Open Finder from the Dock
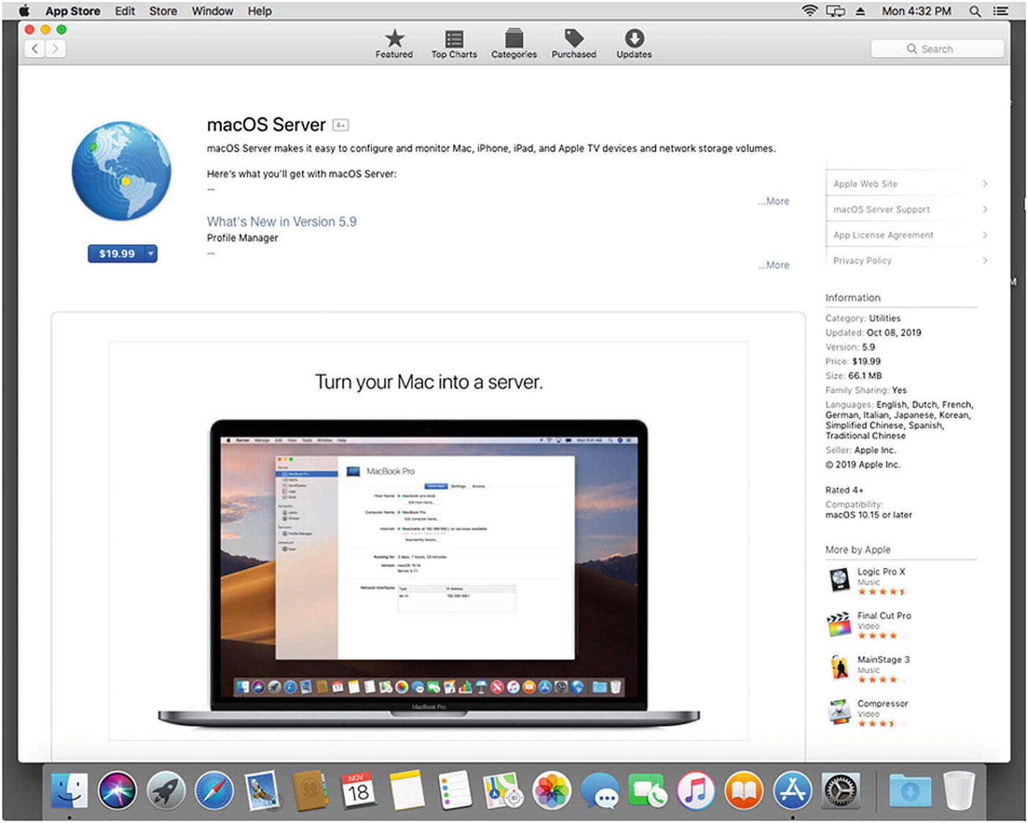1028x823 pixels. click(x=69, y=791)
